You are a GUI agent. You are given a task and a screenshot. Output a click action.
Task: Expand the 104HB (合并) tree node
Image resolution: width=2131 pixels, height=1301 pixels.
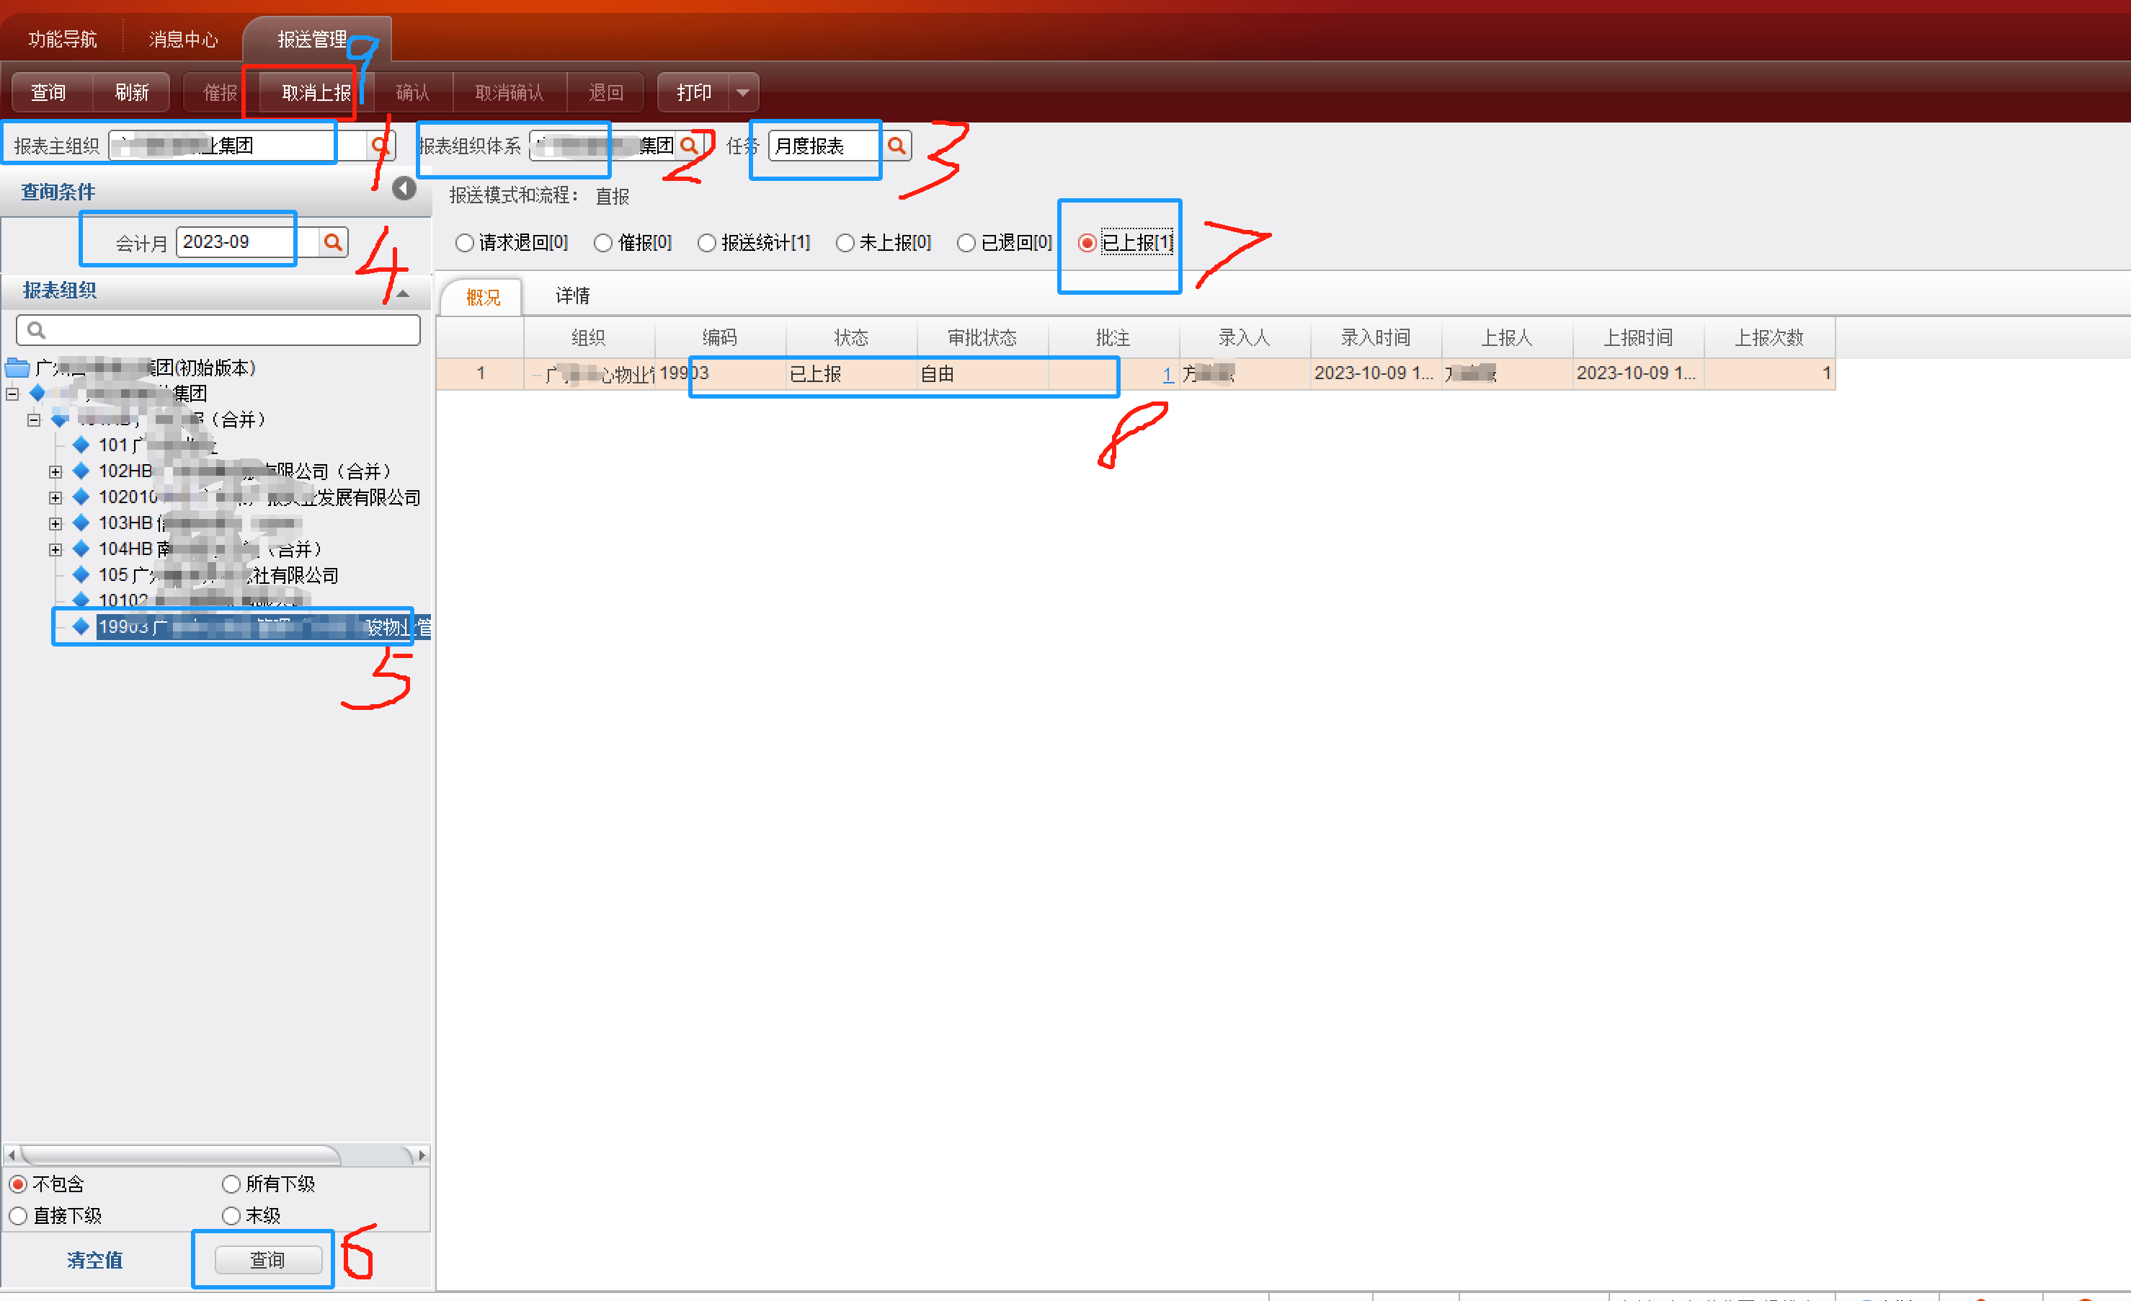[55, 549]
